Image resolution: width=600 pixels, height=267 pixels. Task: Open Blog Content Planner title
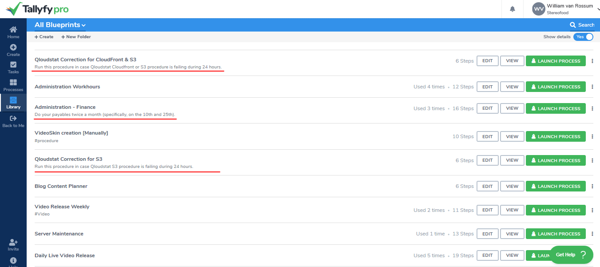(61, 186)
